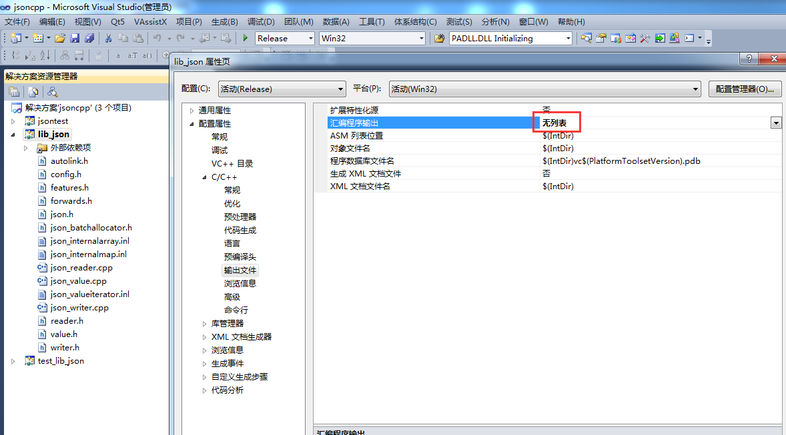This screenshot has height=435, width=786.
Task: Click the Open File folder icon
Action: pos(60,38)
